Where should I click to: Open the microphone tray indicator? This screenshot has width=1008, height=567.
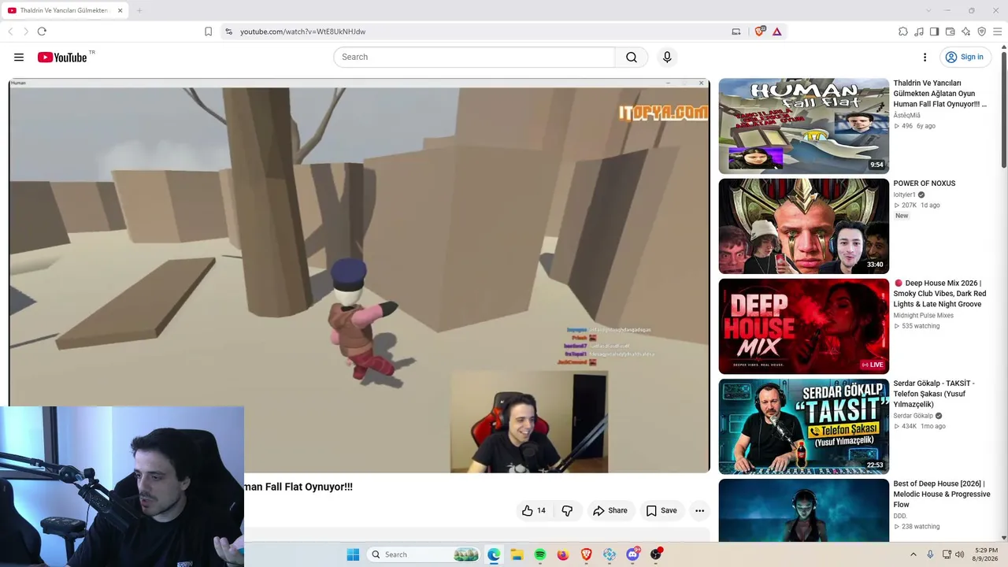(x=930, y=554)
